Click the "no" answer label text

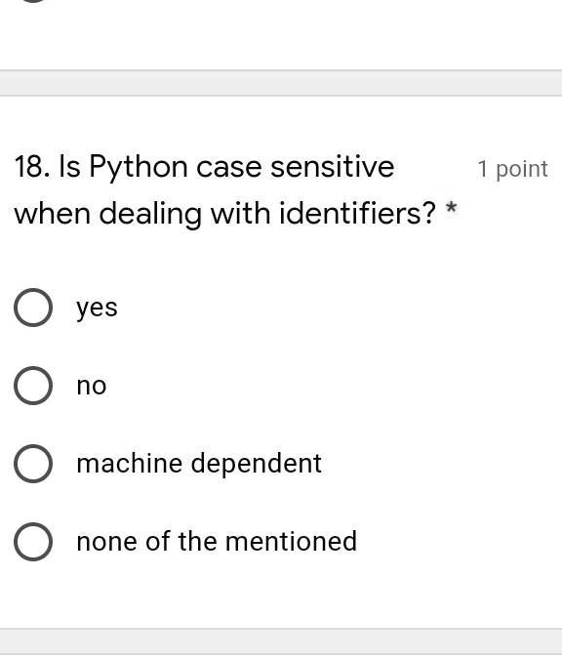(92, 386)
